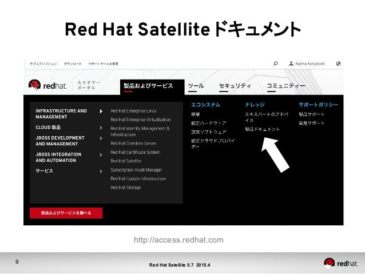365x274 pixels.
Task: Select the ツール tab
Action: tap(196, 86)
